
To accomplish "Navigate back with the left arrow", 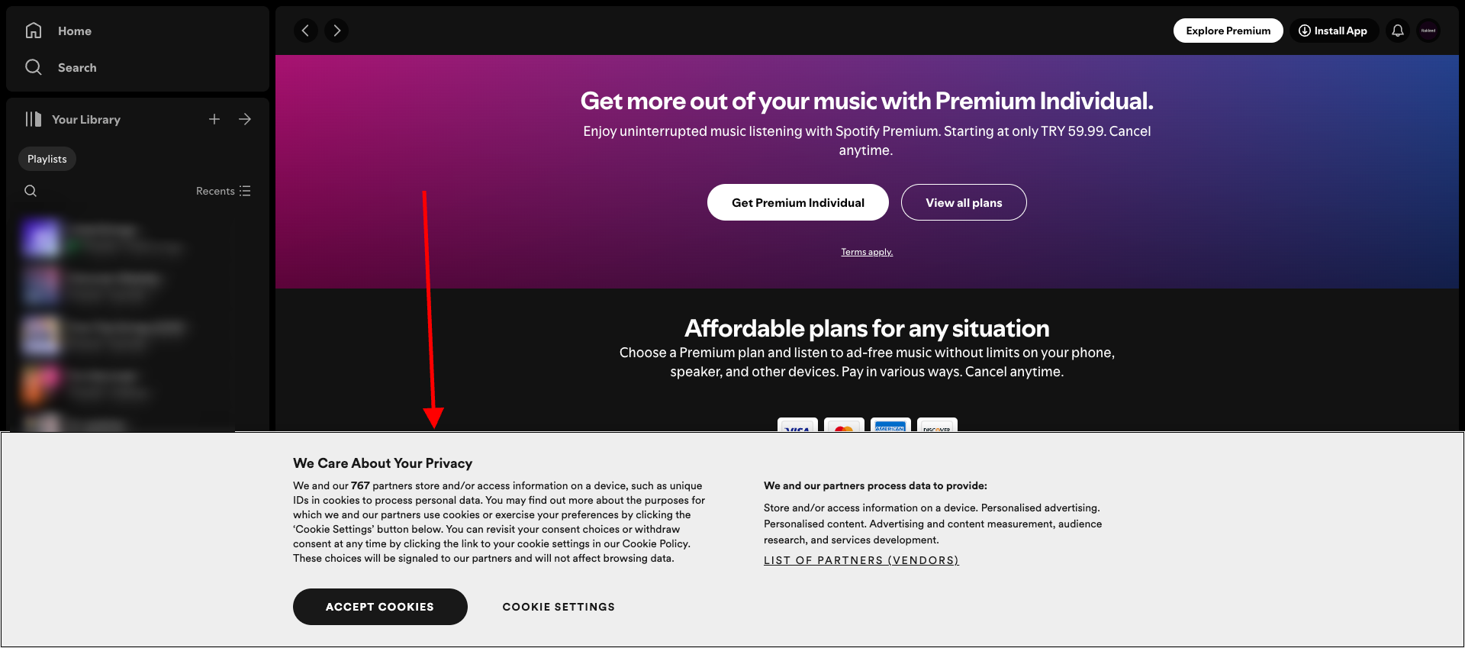I will (x=306, y=31).
